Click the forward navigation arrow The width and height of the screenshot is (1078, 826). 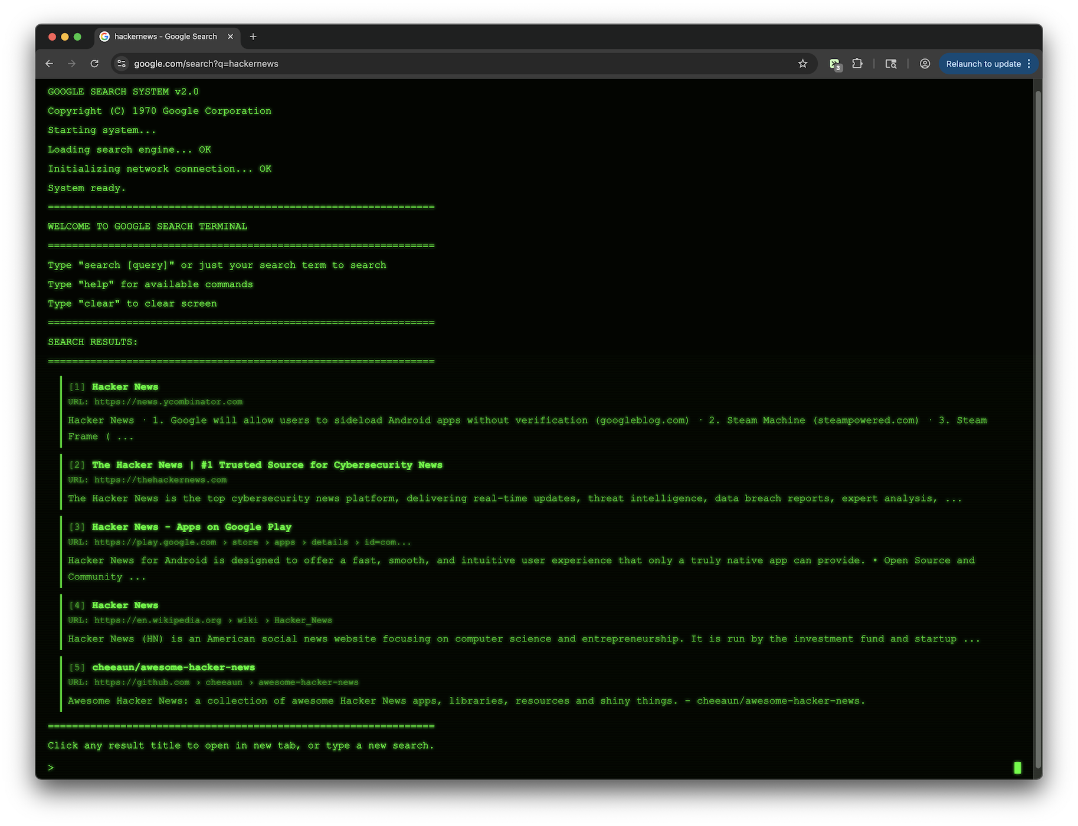coord(71,63)
